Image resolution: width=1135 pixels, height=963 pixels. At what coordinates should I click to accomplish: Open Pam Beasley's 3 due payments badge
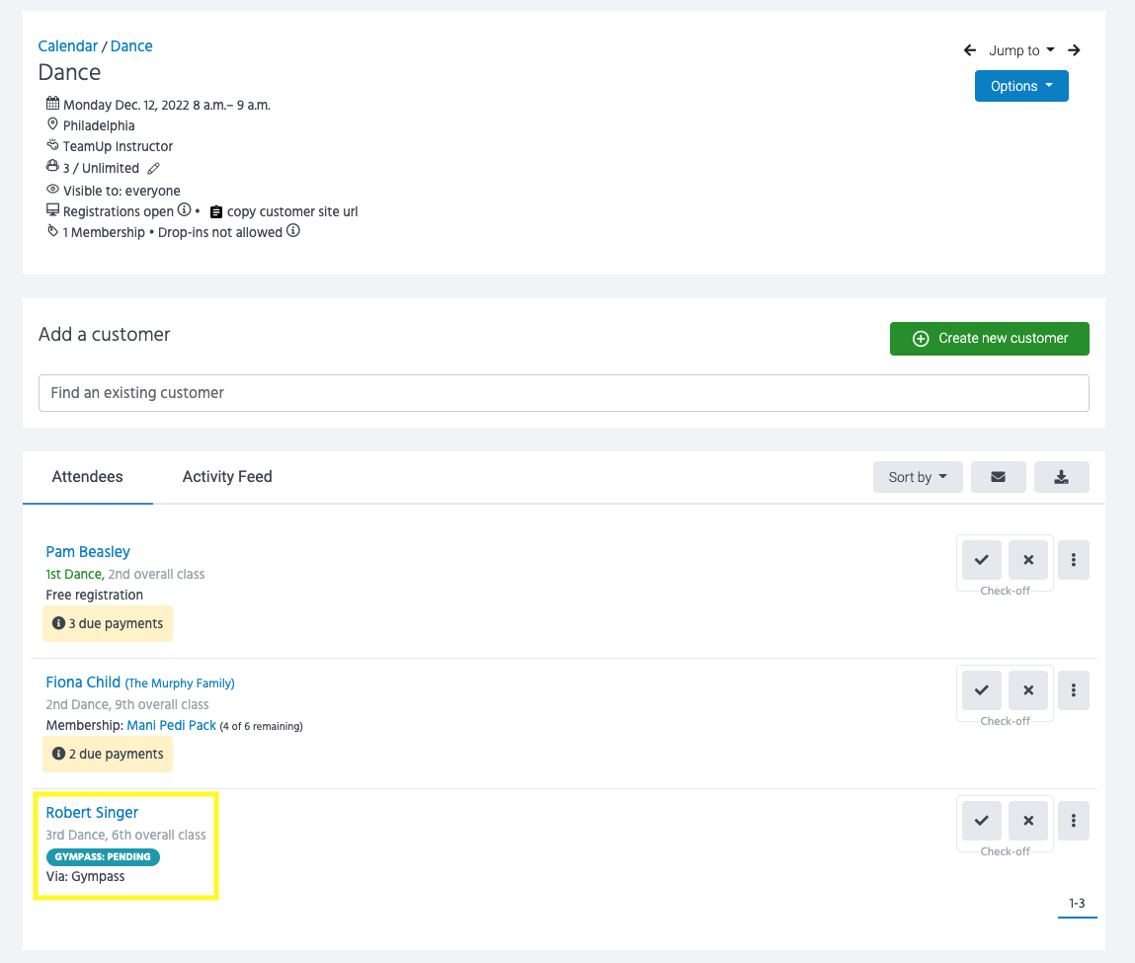pos(108,624)
